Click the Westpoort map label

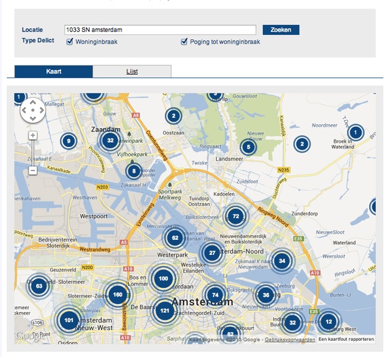93,216
